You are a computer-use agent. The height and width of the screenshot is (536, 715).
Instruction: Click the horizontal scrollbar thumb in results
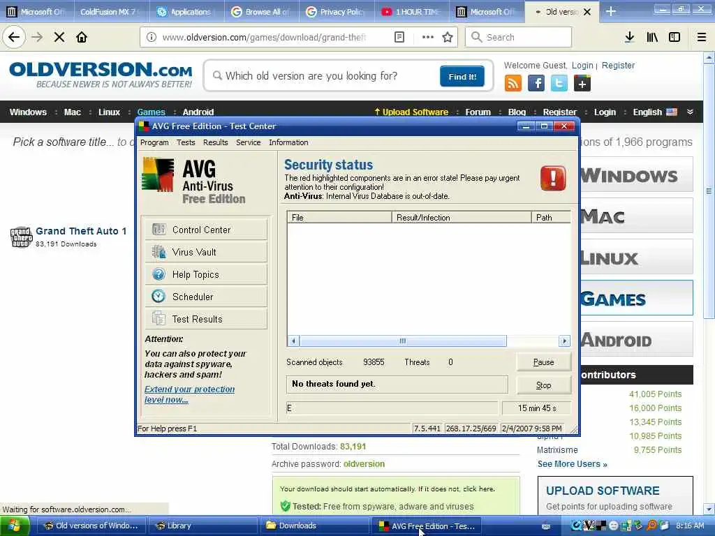click(403, 341)
